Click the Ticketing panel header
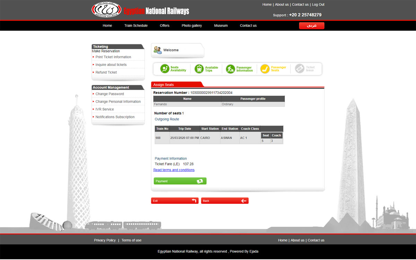 click(118, 46)
